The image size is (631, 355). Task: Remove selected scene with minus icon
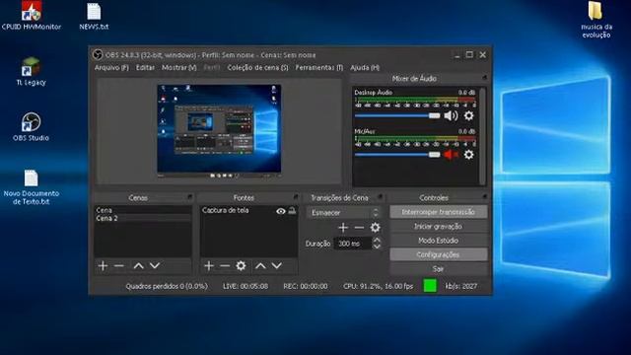pyautogui.click(x=118, y=265)
